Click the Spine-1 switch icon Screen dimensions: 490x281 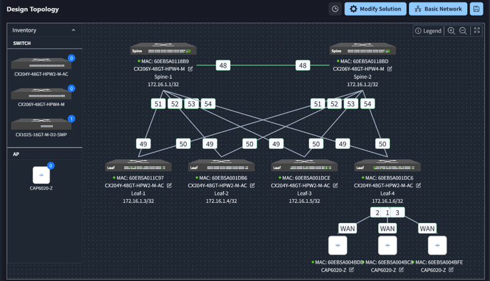pyautogui.click(x=163, y=49)
